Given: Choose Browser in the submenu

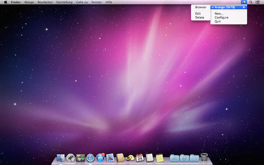Looking at the screenshot, I should click(x=201, y=7).
